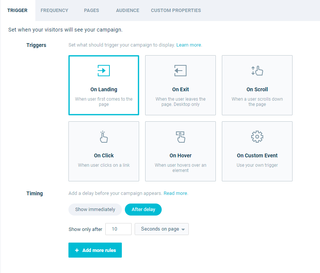Viewport: 320px width, 273px height.
Task: Click the plus icon on Add more rules
Action: (x=77, y=250)
